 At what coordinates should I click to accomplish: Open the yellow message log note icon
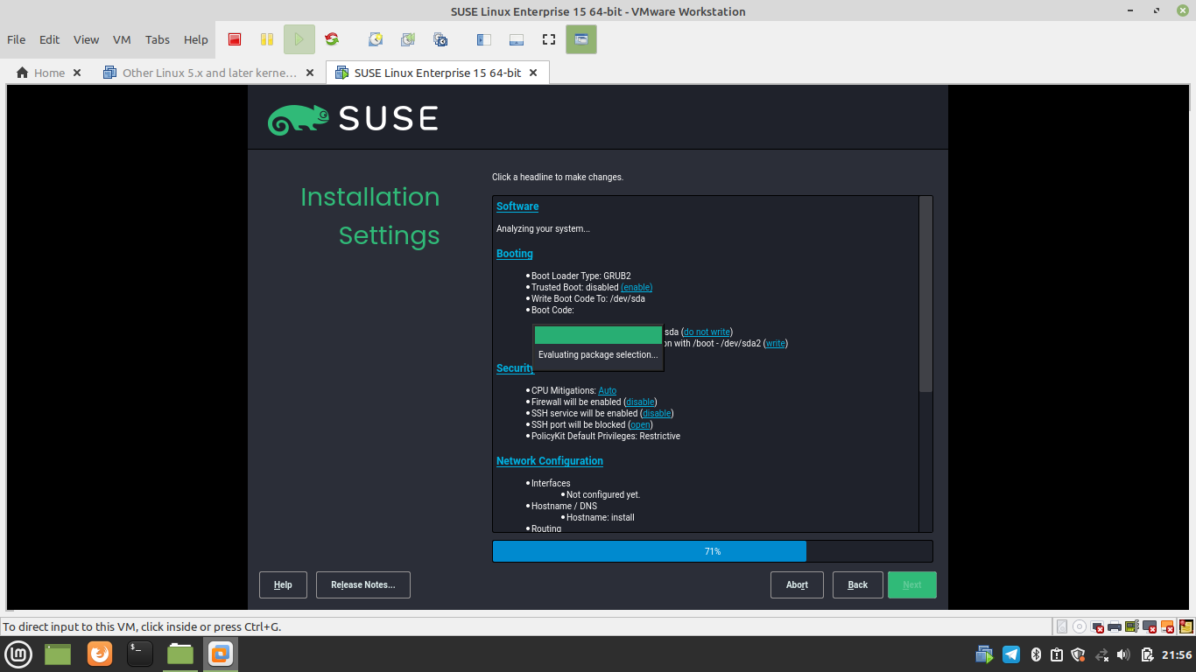point(1186,626)
